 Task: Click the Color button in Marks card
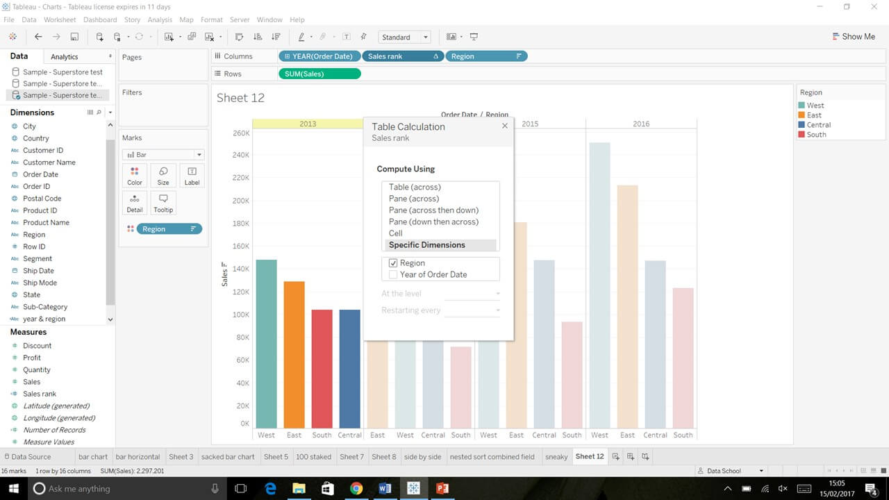pyautogui.click(x=135, y=176)
